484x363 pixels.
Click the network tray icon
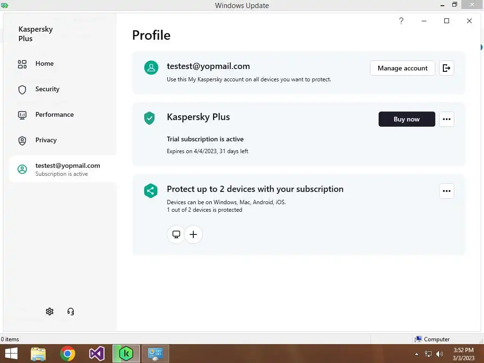pyautogui.click(x=428, y=354)
